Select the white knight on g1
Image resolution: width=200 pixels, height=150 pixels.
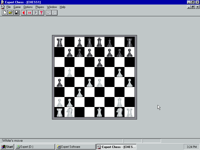click(x=119, y=112)
